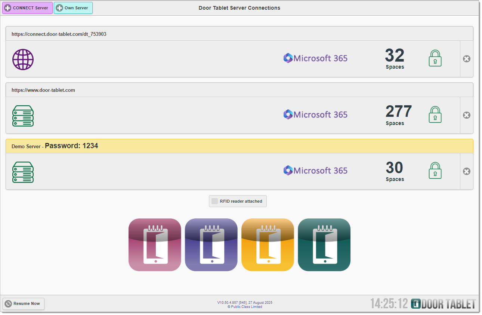
Task: Click the lock icon beside 30 Spaces
Action: pos(435,171)
